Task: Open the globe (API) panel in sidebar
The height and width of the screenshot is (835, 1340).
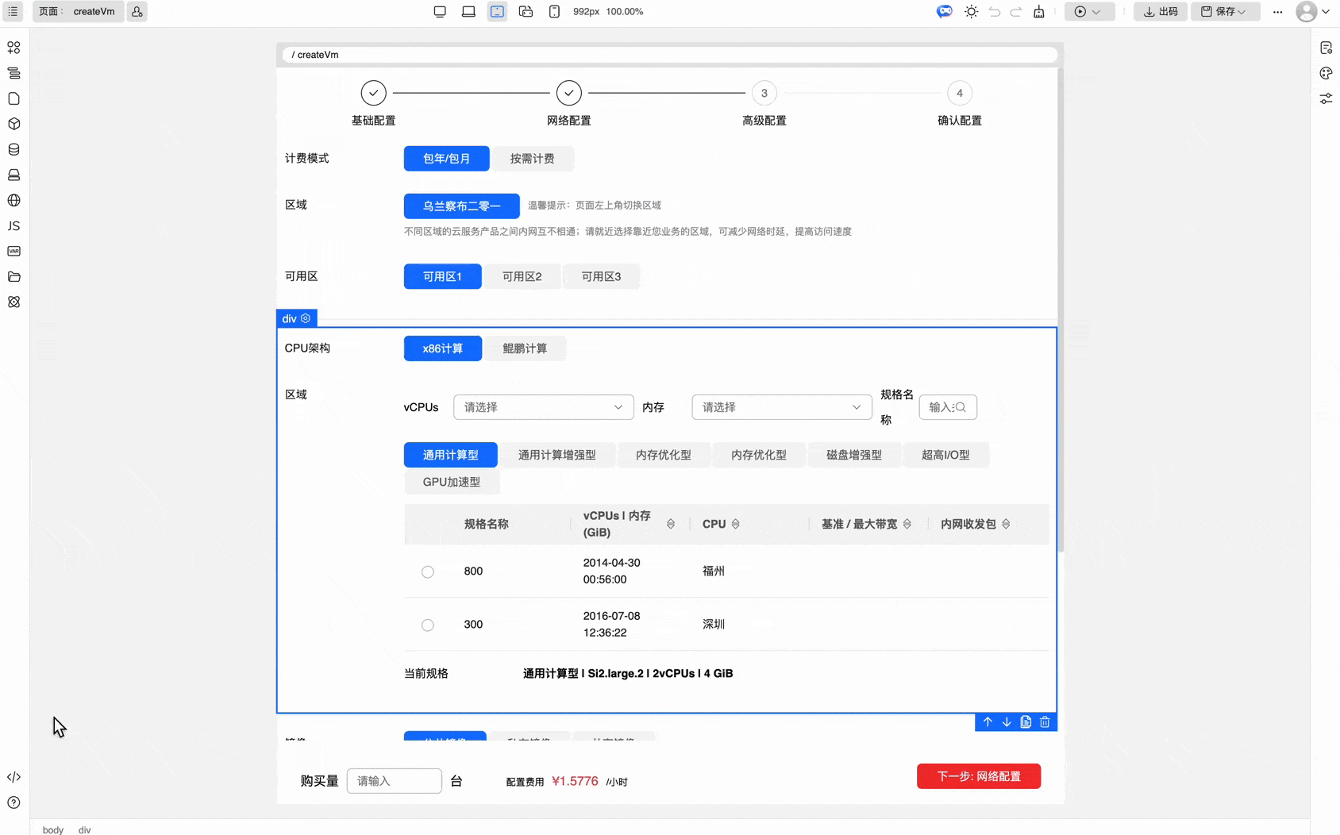Action: [13, 200]
